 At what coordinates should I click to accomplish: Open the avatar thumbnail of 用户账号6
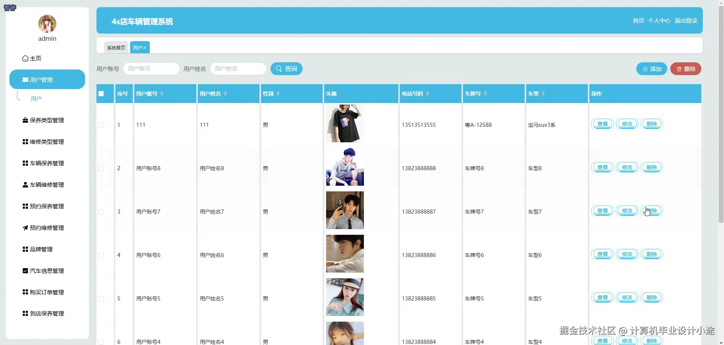click(345, 254)
